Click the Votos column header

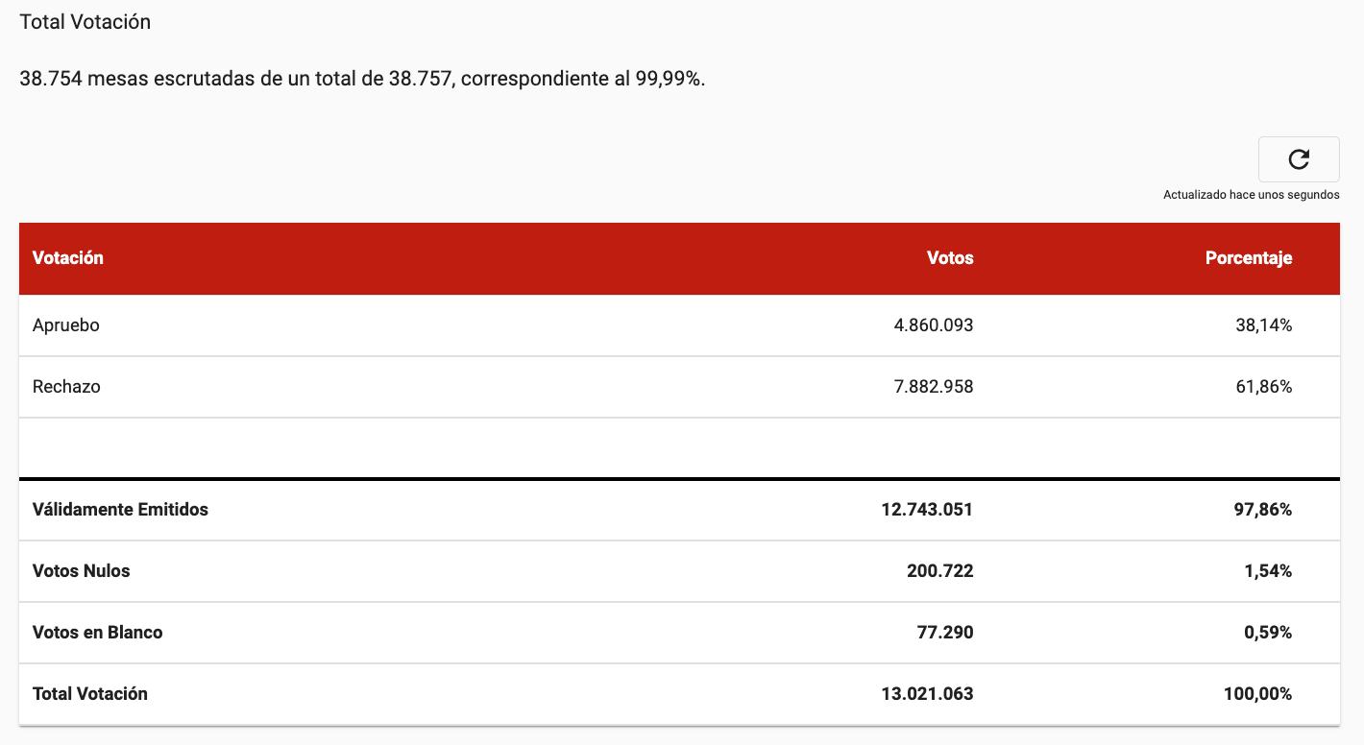[949, 258]
